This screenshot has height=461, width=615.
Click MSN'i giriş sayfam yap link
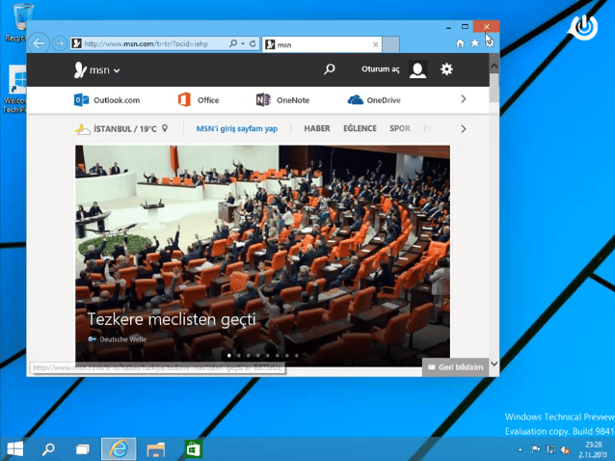click(236, 128)
